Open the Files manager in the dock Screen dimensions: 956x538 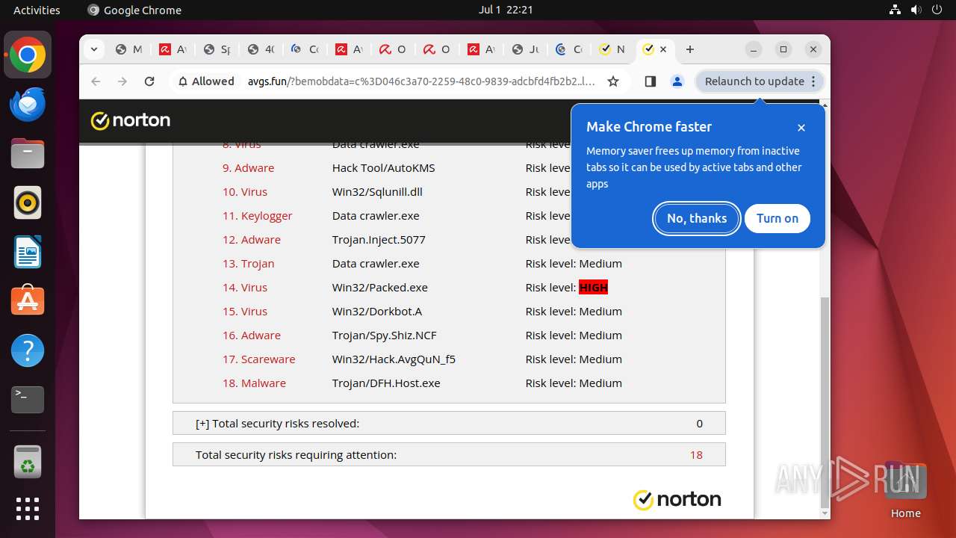28,154
